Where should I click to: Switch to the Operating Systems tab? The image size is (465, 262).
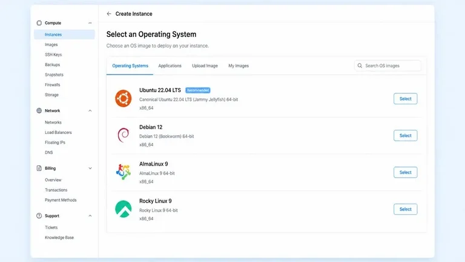(x=130, y=65)
